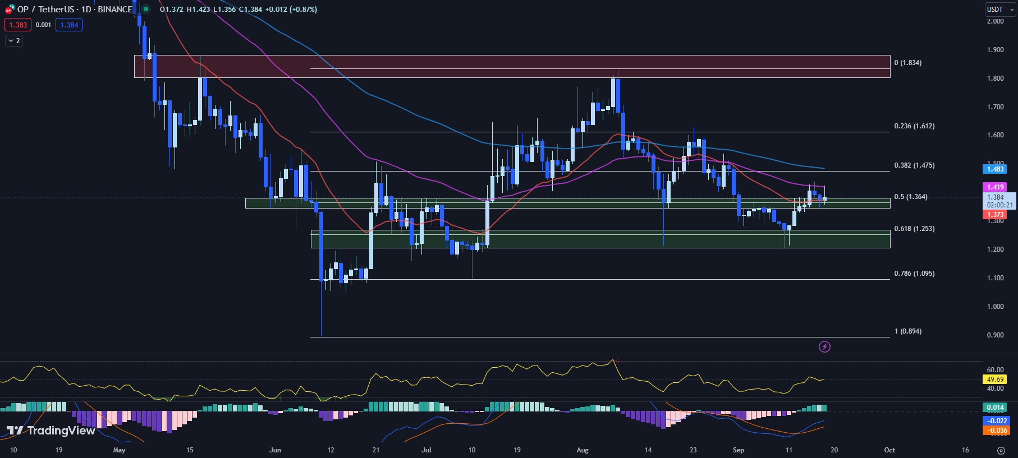
Task: Click the 40.00 RSI scale label
Action: [995, 388]
